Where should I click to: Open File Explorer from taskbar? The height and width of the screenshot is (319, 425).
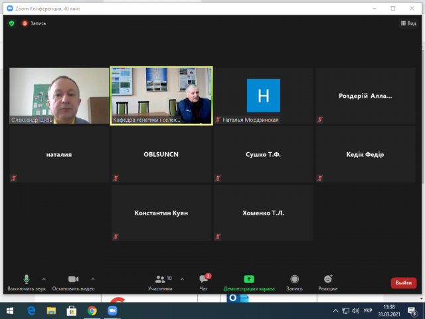(51, 310)
